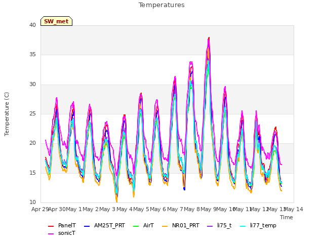This screenshot has width=324, height=243.
Task: Click the Apr 29 x-axis label
Action: click(40, 209)
